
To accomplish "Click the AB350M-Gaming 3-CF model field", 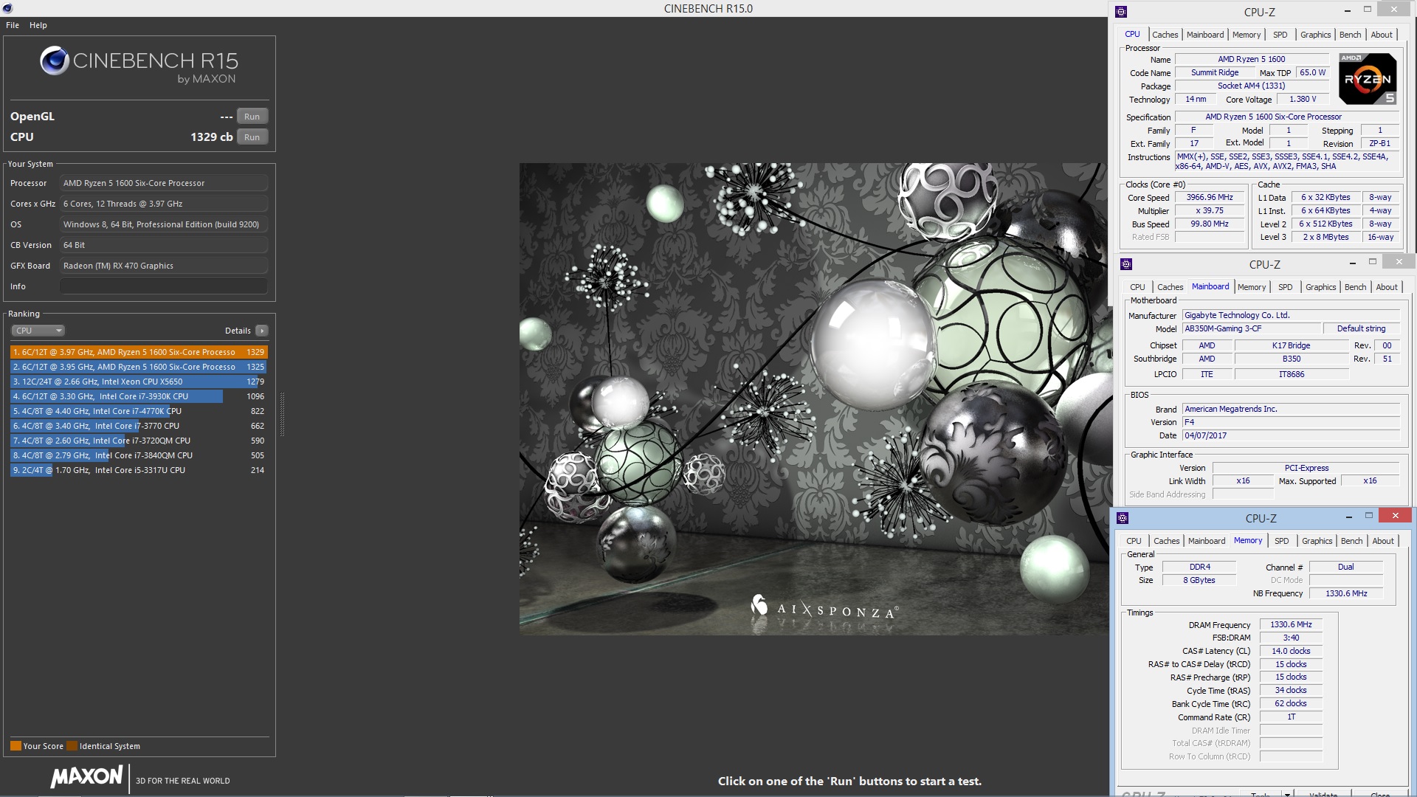I will [1251, 329].
